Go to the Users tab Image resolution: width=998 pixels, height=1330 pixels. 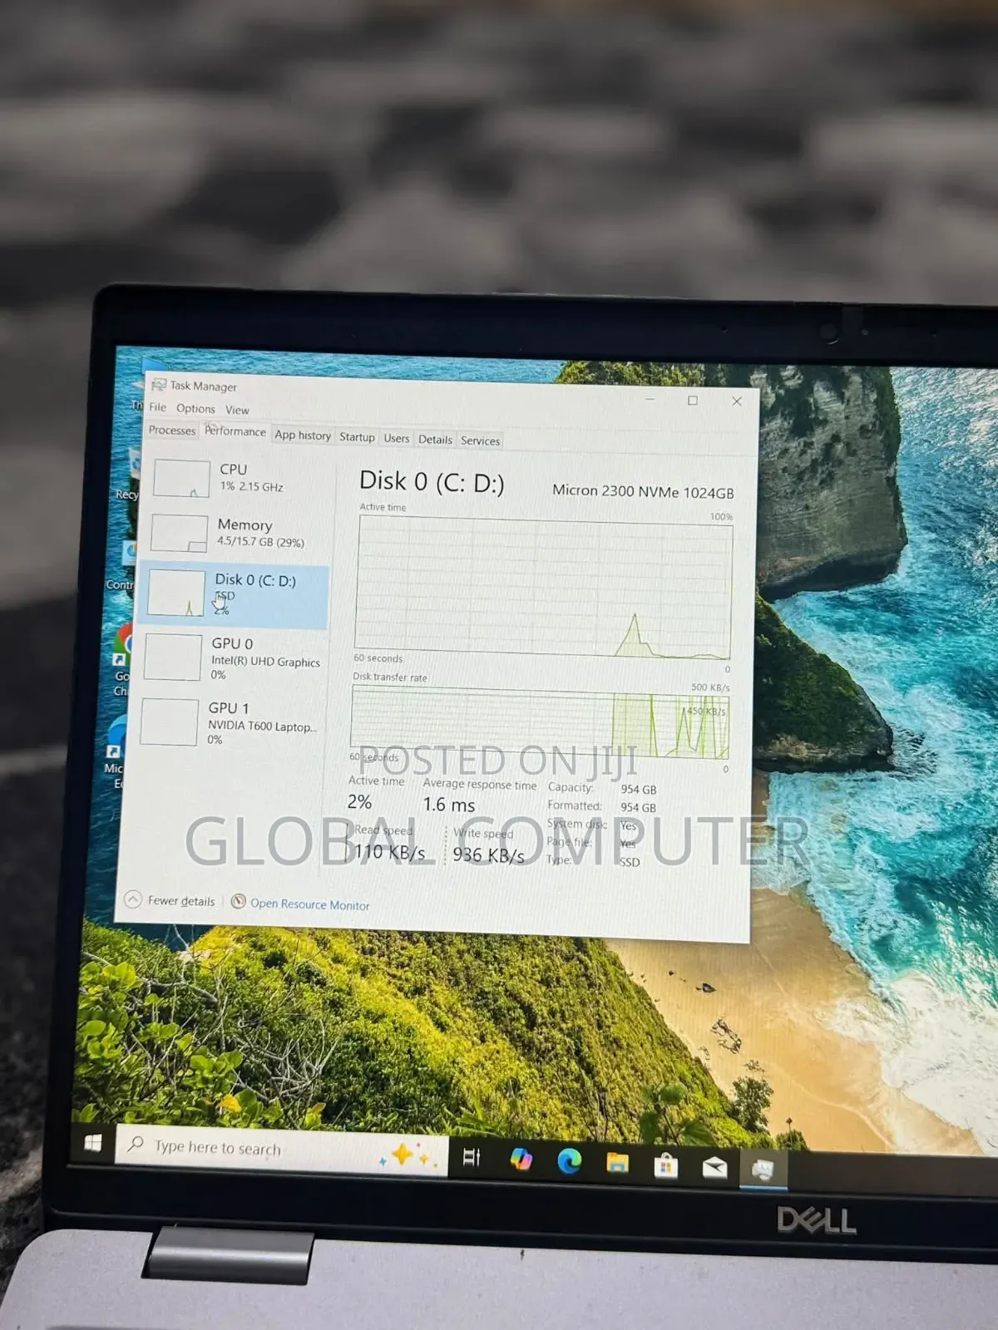[x=397, y=438]
